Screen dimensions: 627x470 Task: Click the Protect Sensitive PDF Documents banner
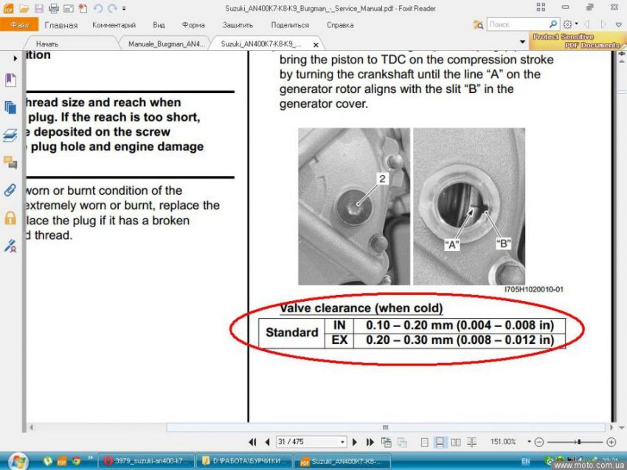(578, 41)
